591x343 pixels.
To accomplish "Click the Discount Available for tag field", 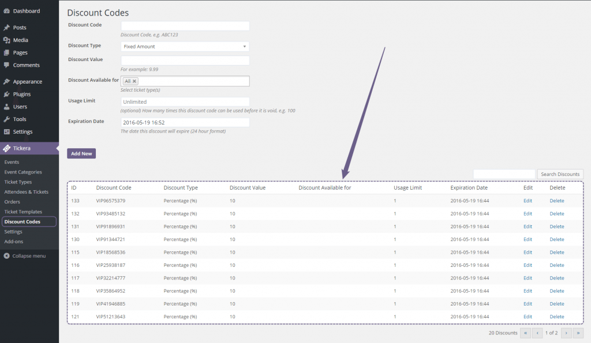I will [x=185, y=81].
